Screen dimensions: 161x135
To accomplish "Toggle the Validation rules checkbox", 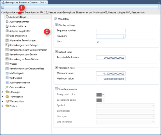I will [56, 68].
